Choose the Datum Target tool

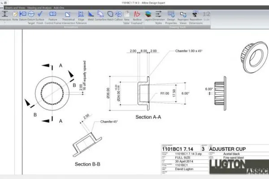(x=31, y=17)
